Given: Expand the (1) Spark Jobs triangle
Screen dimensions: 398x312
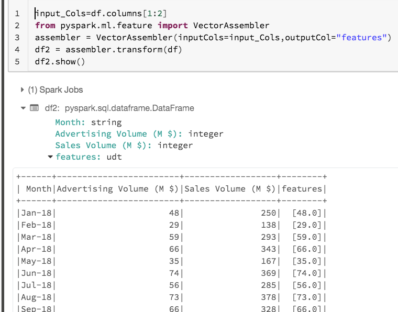Looking at the screenshot, I should 22,90.
